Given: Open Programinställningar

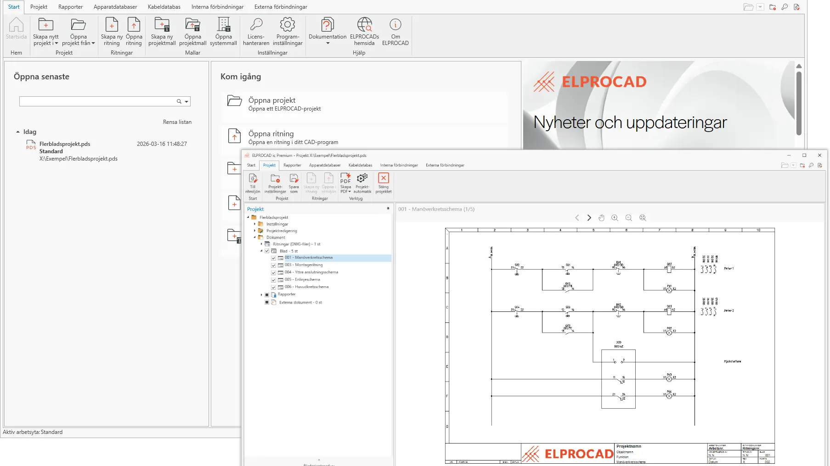Looking at the screenshot, I should [288, 32].
